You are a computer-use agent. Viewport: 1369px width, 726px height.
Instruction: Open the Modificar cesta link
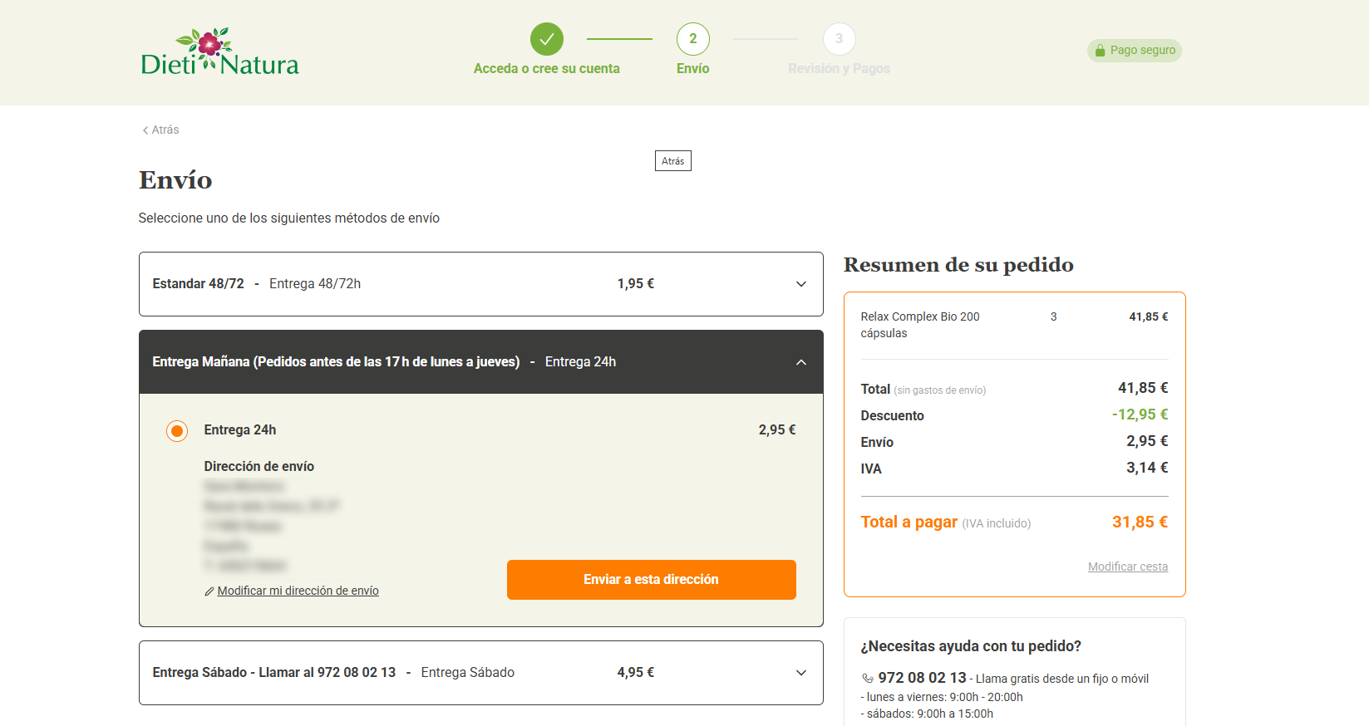[1127, 567]
